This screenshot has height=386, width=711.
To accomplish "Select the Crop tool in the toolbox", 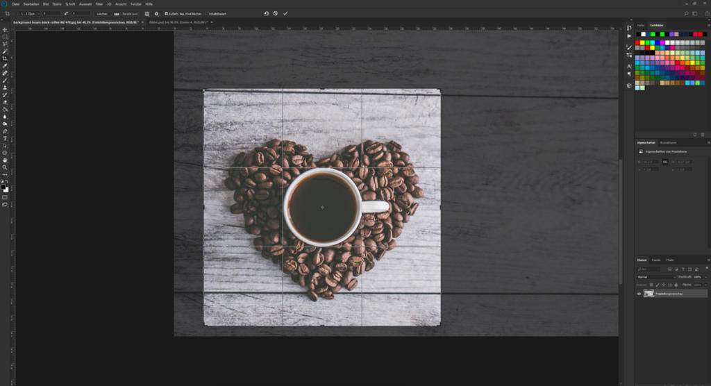I will pos(5,58).
